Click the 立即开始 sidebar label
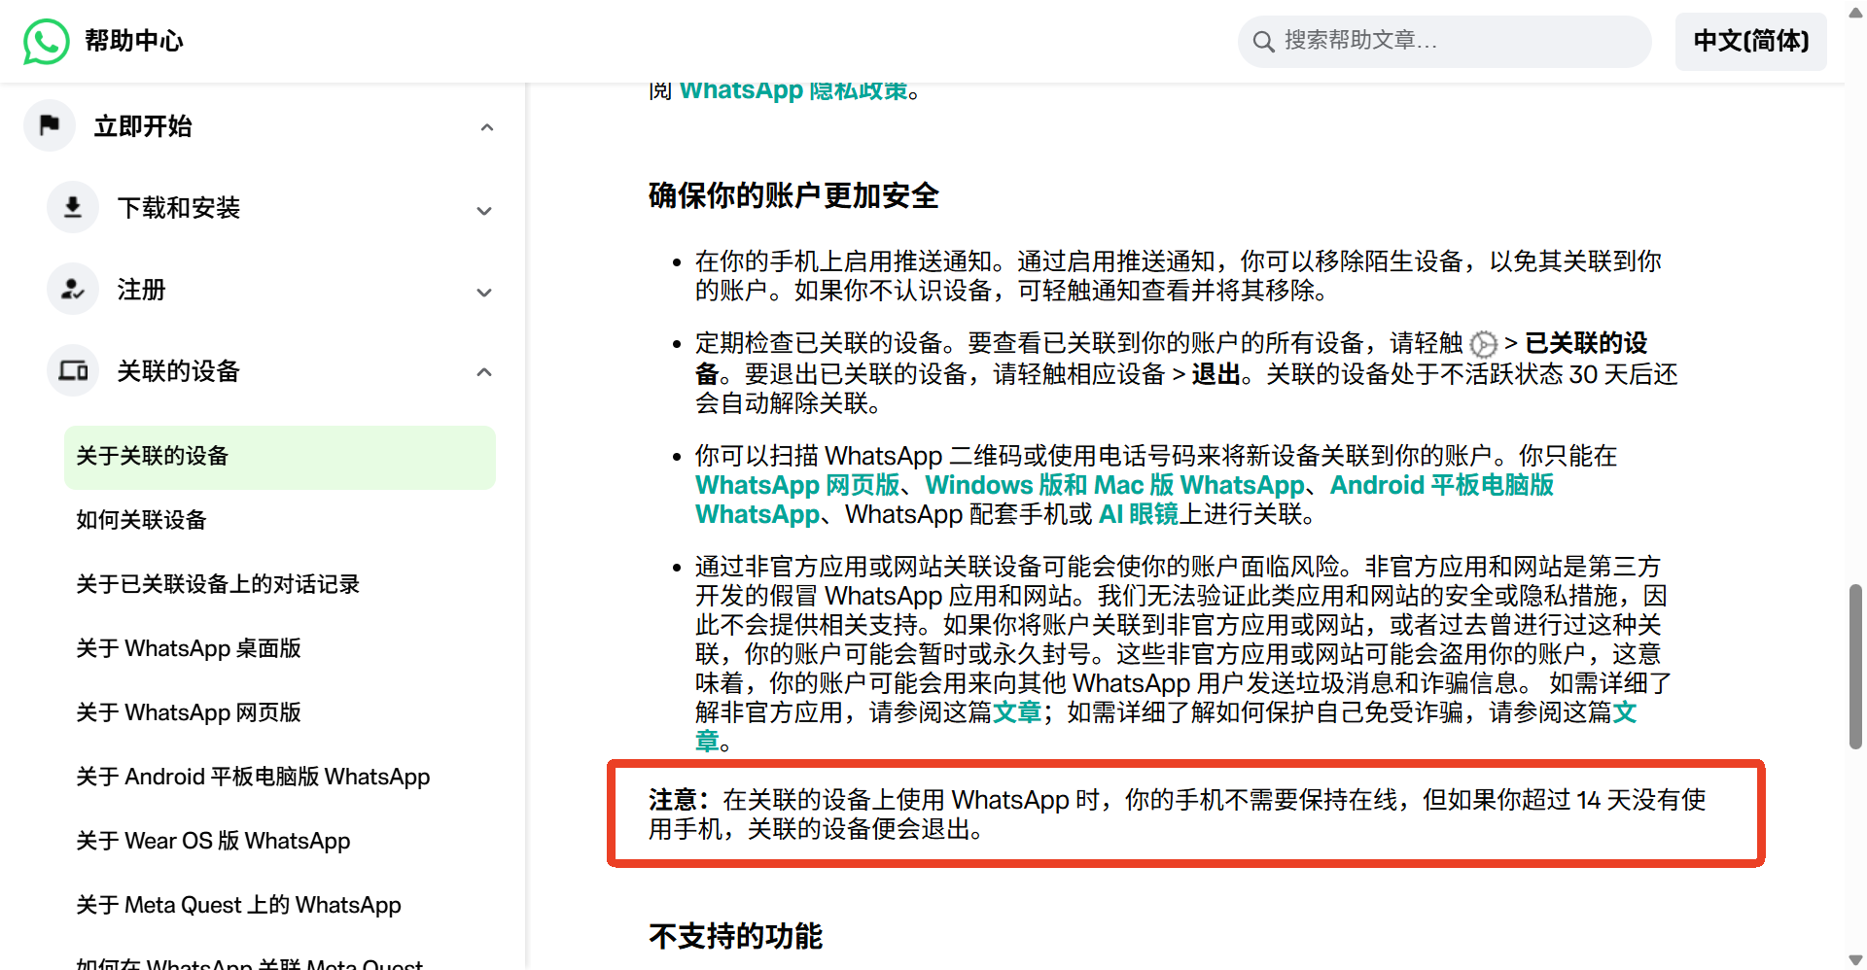 pyautogui.click(x=143, y=126)
